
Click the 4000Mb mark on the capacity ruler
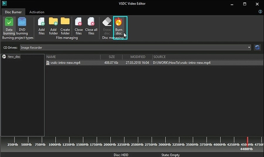(219, 144)
